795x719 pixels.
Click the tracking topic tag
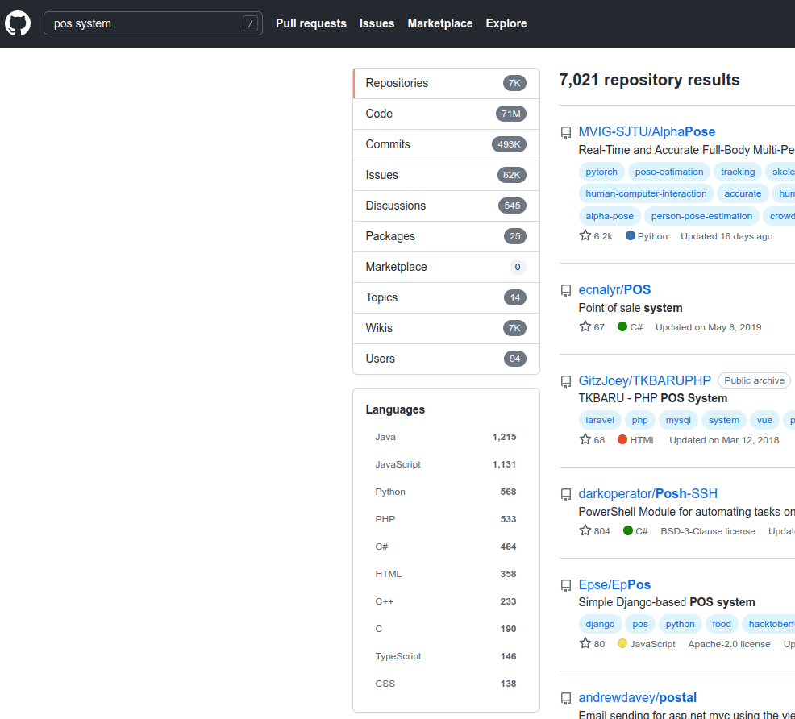[x=738, y=172]
